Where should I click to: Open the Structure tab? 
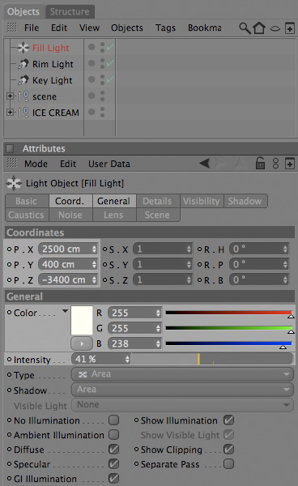[x=70, y=11]
